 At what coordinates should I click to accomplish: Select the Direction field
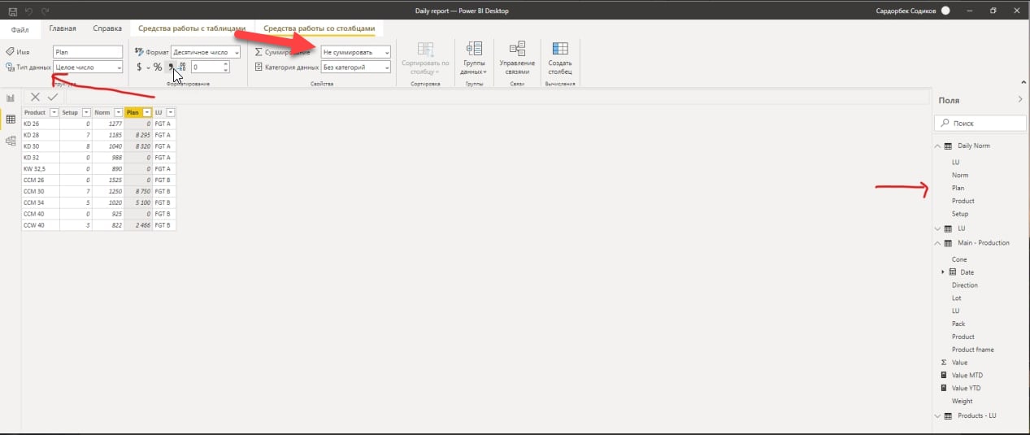pos(965,285)
